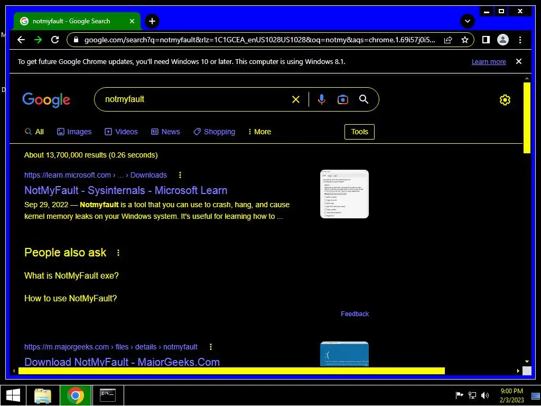Open NotMyFault - Sysinternals - Microsoft Learn result
541x406 pixels.
(126, 190)
